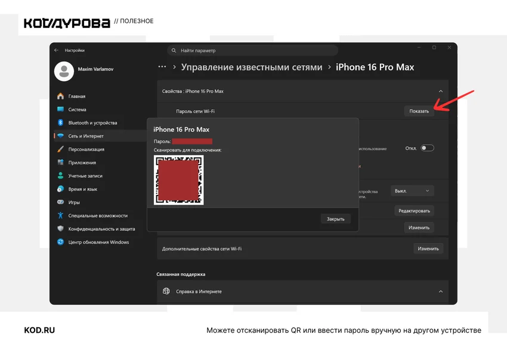Click the Центр обновления Windows sync icon
The height and width of the screenshot is (347, 507).
click(x=60, y=241)
